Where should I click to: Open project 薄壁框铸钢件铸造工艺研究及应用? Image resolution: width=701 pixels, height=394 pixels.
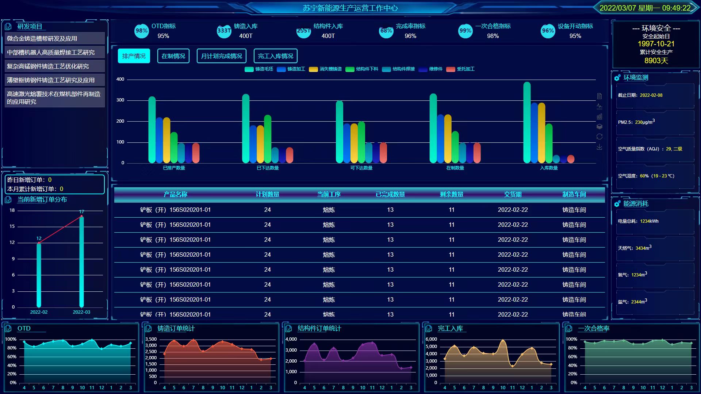point(55,80)
